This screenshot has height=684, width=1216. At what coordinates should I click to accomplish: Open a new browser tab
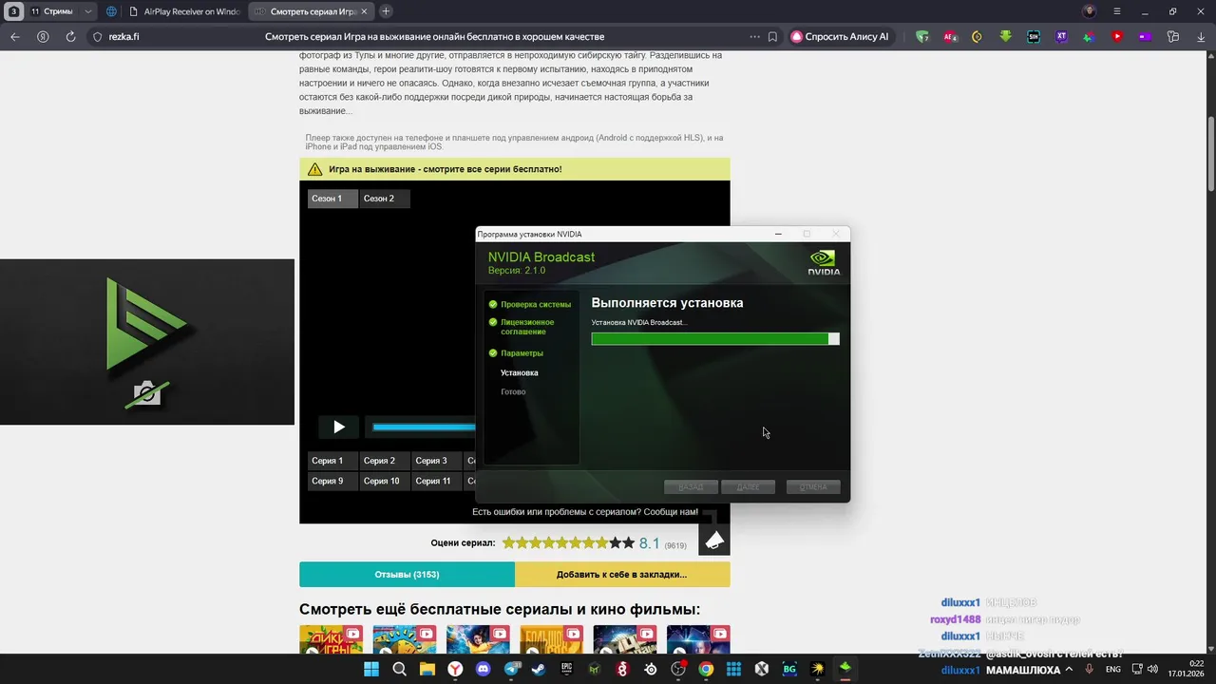[x=386, y=11]
